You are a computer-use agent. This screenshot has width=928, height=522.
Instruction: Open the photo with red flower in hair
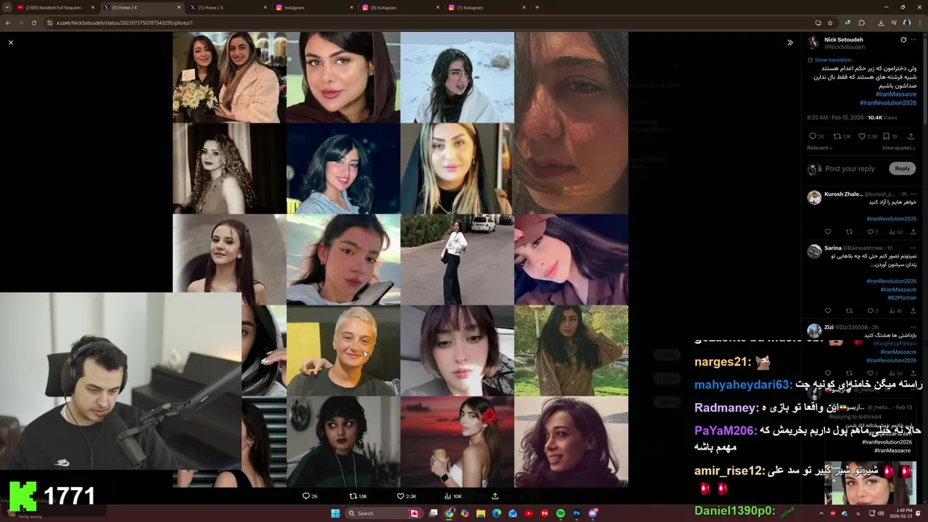(x=457, y=442)
